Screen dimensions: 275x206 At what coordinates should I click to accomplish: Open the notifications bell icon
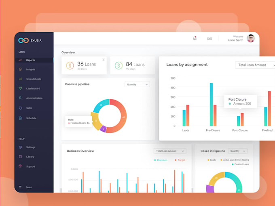click(195, 38)
